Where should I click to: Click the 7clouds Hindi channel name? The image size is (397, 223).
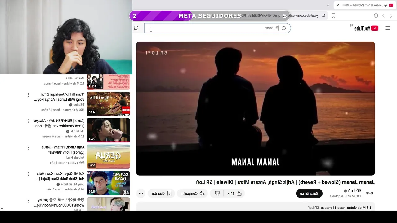(75, 157)
